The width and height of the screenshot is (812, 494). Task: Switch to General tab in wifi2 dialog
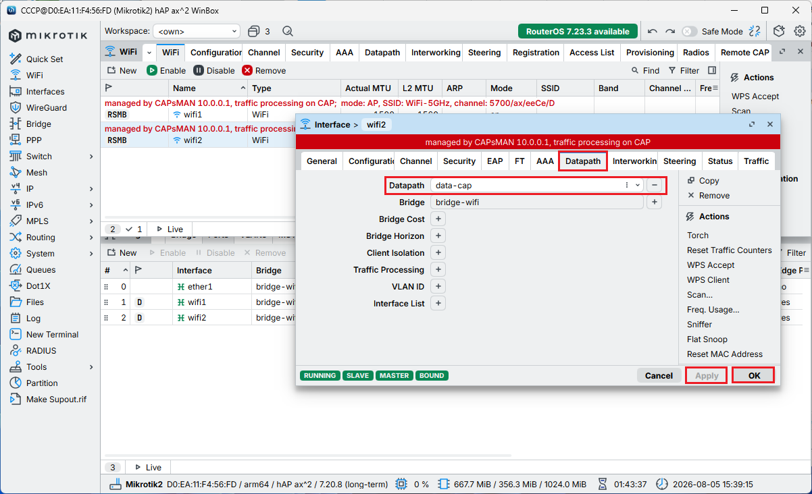322,161
